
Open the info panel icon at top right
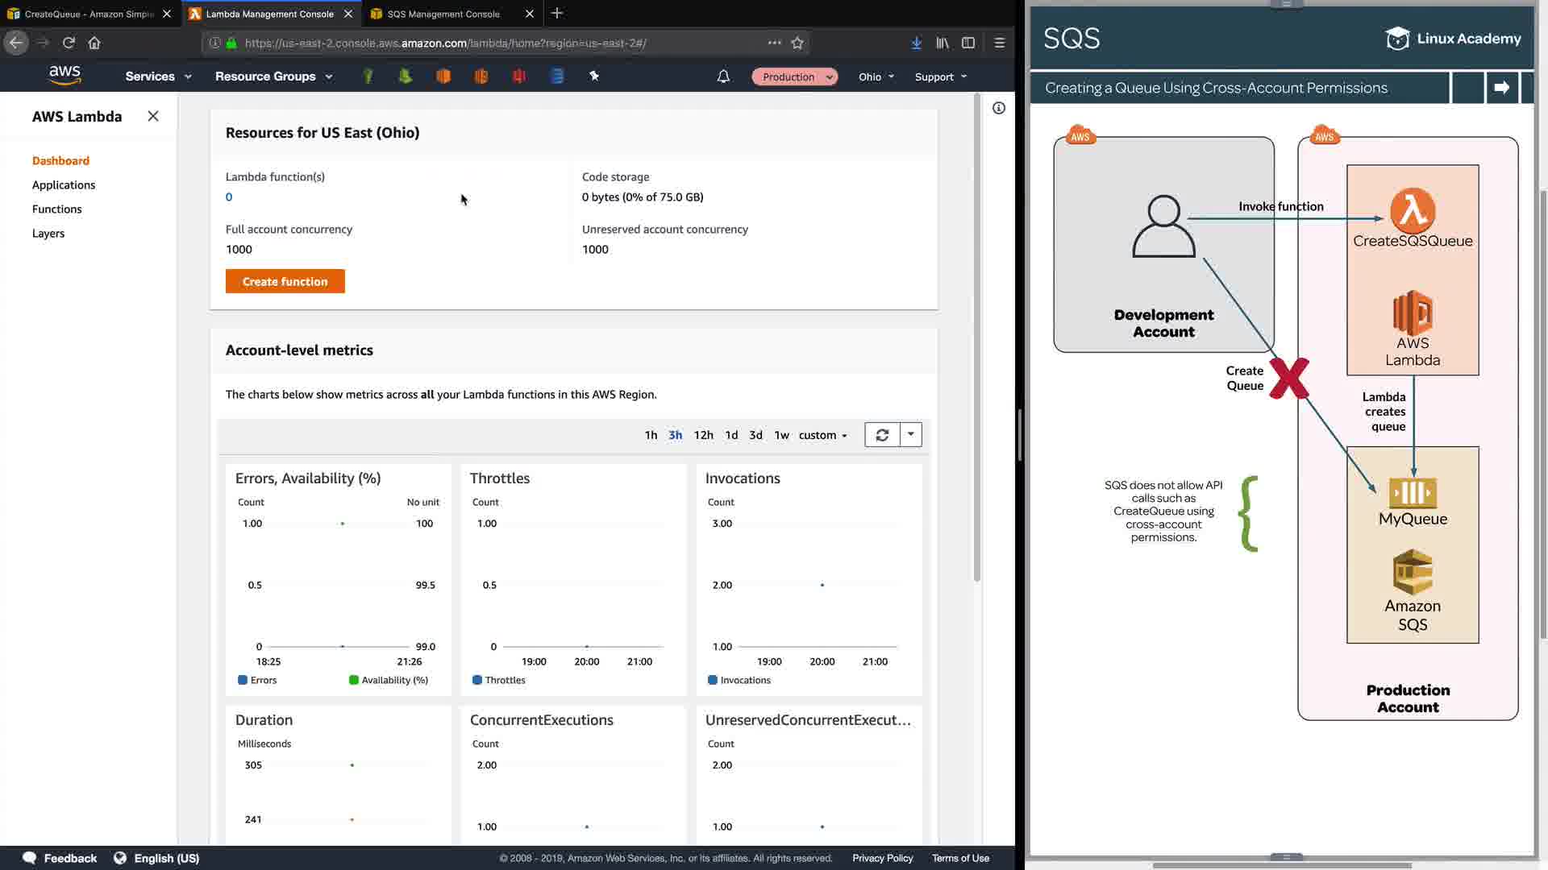pyautogui.click(x=999, y=108)
